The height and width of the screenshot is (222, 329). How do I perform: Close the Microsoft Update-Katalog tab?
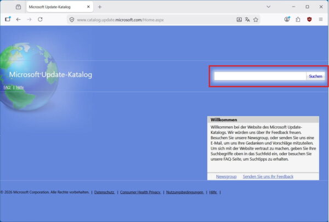(88, 7)
